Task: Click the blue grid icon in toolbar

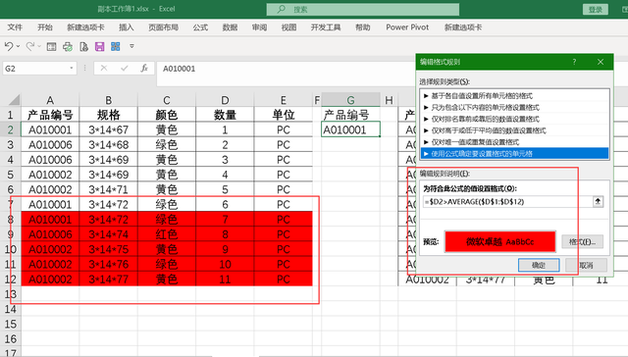Action: click(116, 46)
